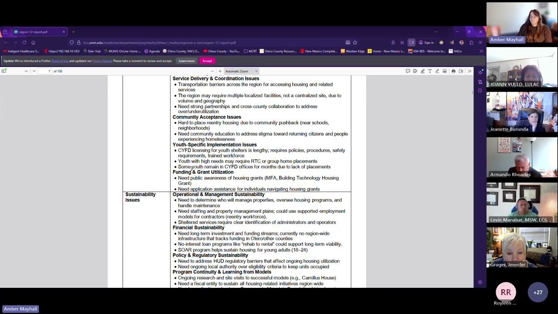The height and width of the screenshot is (314, 558).
Task: Open the Firefox library icon
Action: [402, 43]
